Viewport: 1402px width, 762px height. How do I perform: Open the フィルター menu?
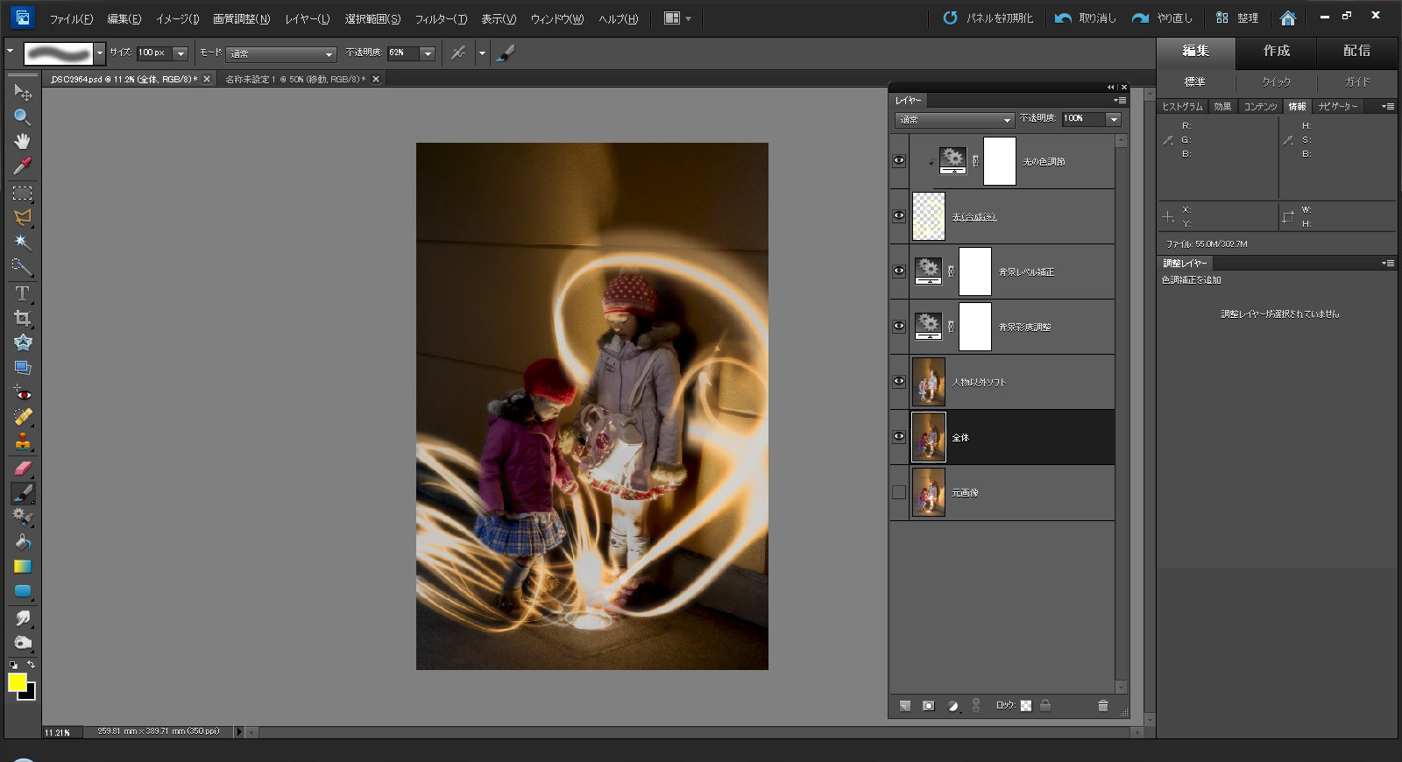point(440,18)
